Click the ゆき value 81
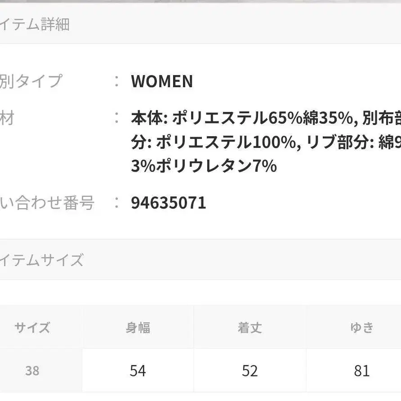This screenshot has height=401, width=401. (x=361, y=371)
